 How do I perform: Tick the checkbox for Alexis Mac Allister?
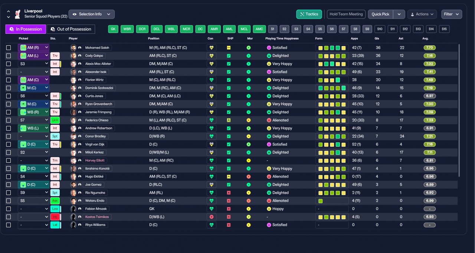click(9, 64)
